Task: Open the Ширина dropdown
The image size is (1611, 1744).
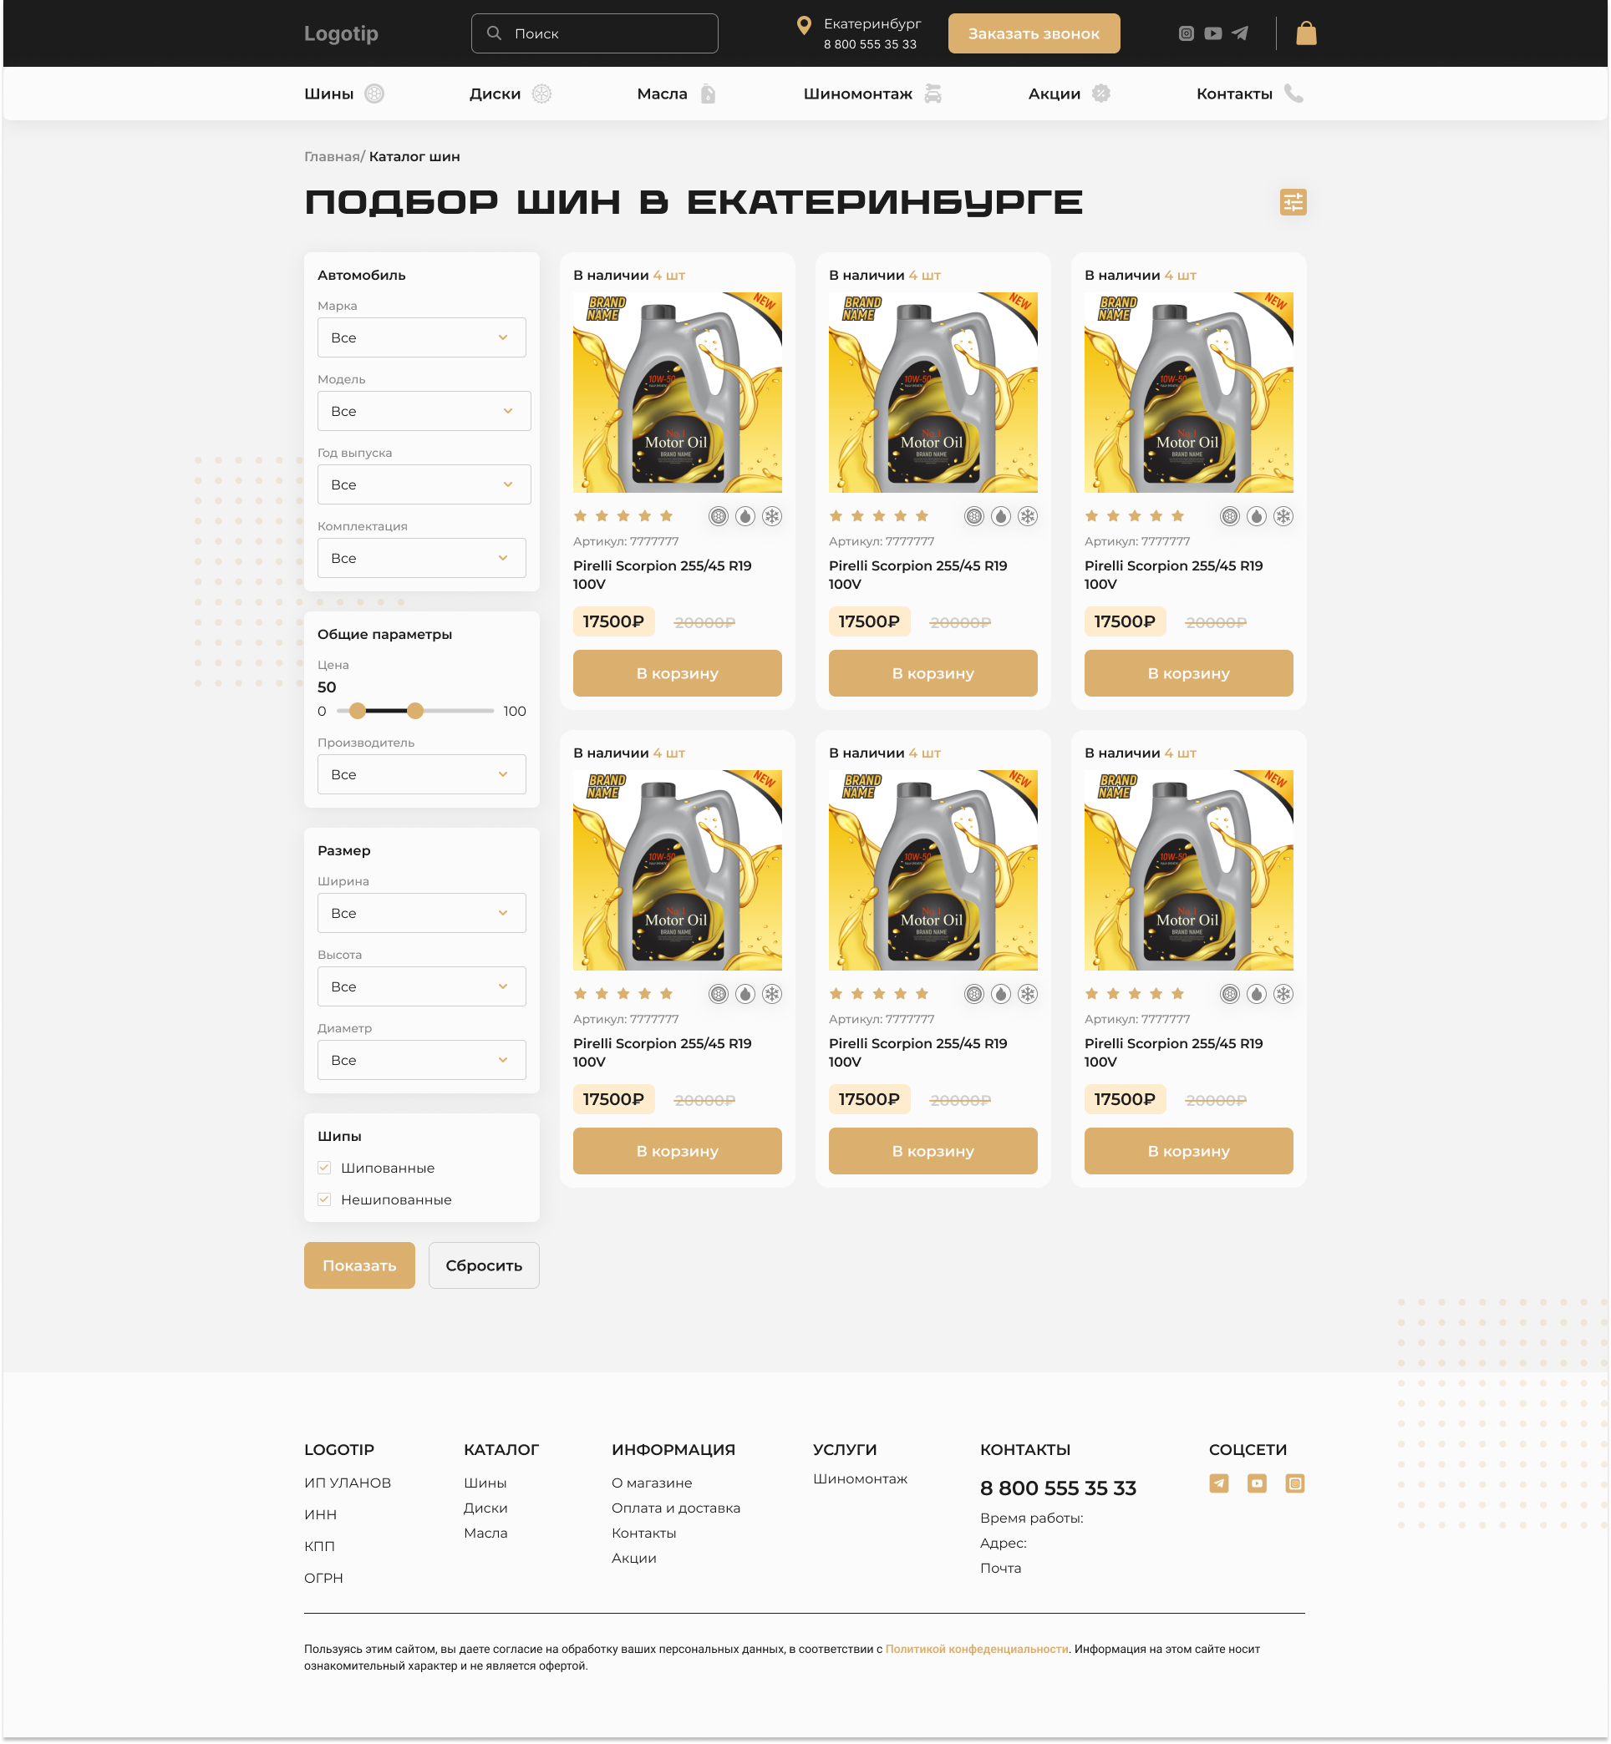Action: coord(421,913)
